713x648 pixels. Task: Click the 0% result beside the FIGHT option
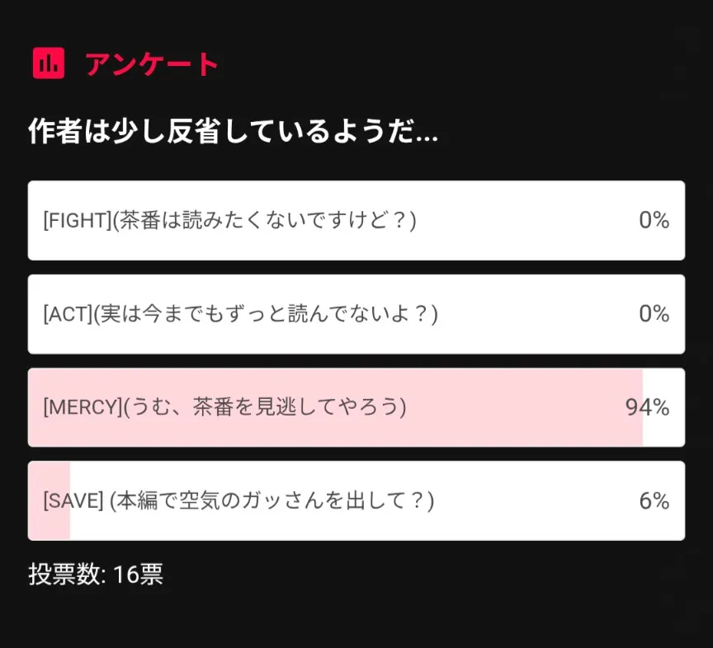(x=654, y=221)
